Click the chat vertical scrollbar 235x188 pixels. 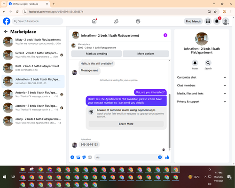[x=169, y=121]
